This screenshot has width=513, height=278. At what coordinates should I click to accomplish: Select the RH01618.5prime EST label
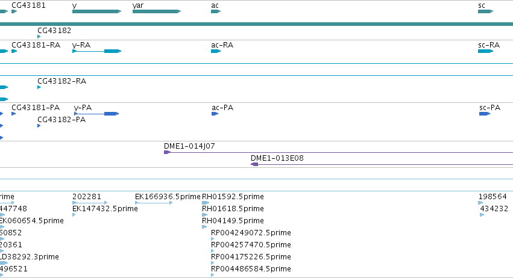[x=233, y=208]
